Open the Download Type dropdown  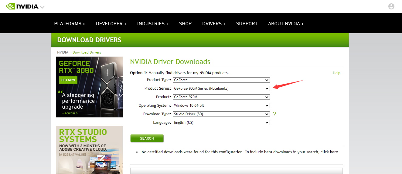click(x=221, y=114)
